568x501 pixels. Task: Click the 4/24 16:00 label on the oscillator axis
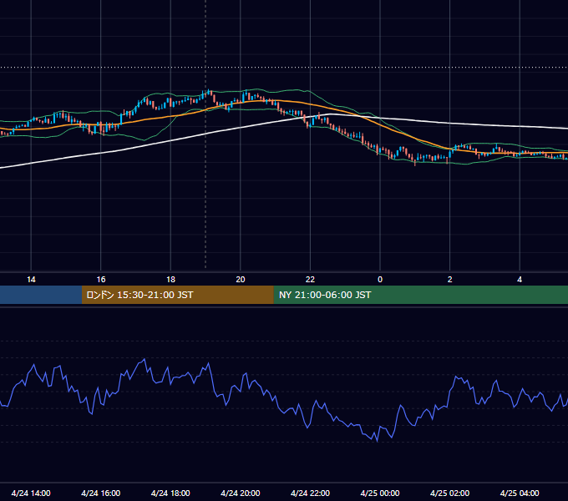point(101,493)
